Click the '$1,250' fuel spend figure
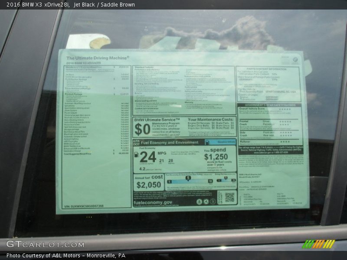 [x=216, y=157]
